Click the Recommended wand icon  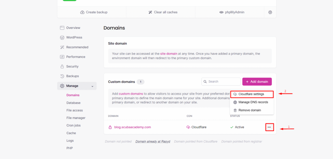[x=62, y=47]
